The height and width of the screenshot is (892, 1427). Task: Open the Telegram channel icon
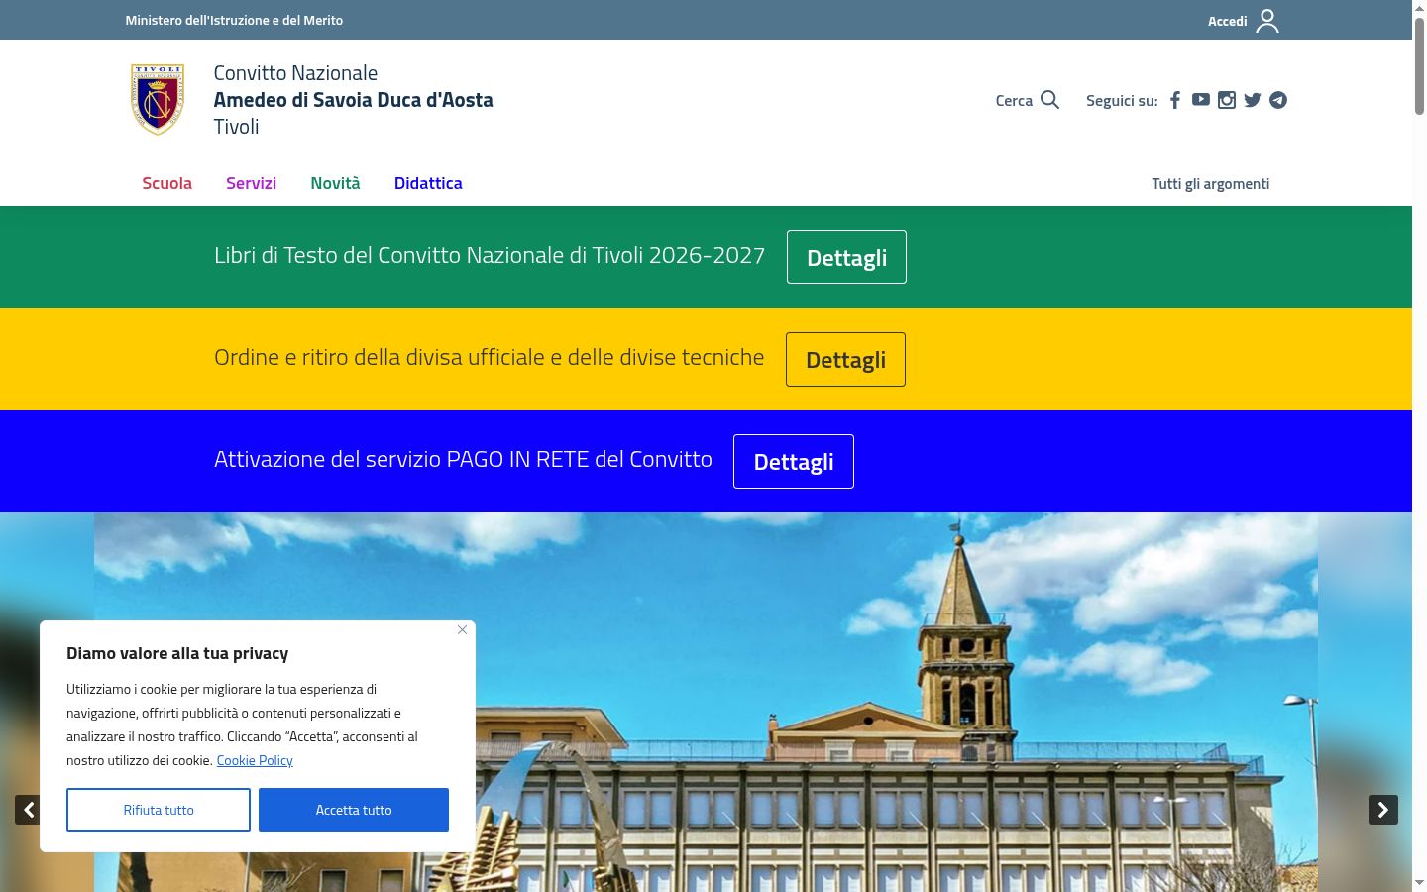(x=1278, y=100)
